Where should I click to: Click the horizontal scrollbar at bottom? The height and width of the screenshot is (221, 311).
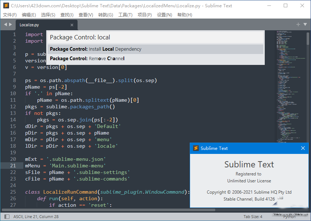pyautogui.click(x=109, y=210)
